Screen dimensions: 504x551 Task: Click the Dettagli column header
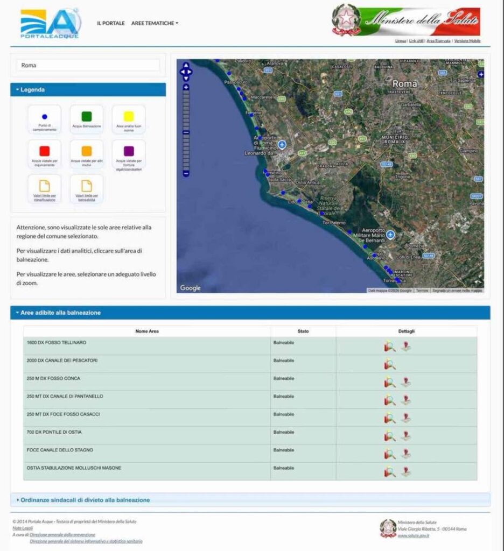click(x=406, y=331)
